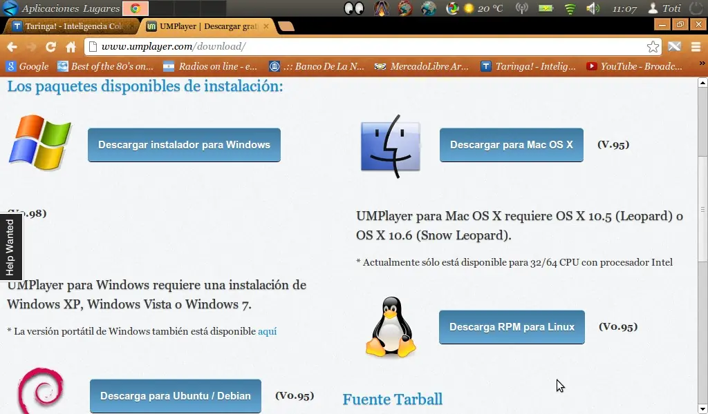Screen dimensions: 708x414
Task: Open the WiFi network indicator
Action: 570,8
